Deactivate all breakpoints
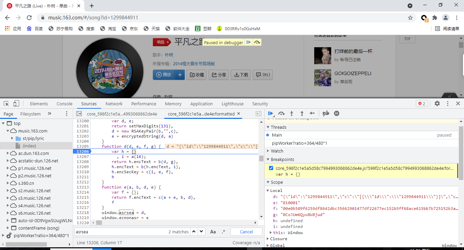The width and height of the screenshot is (464, 250). point(326,113)
